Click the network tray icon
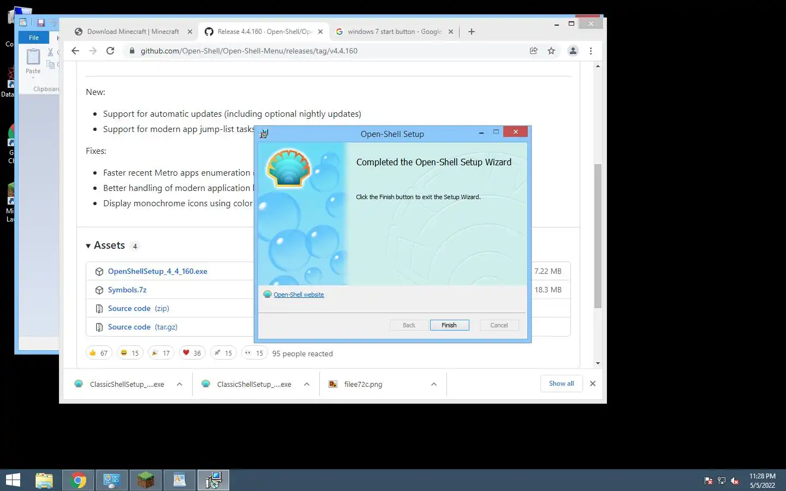786x491 pixels. [x=722, y=481]
